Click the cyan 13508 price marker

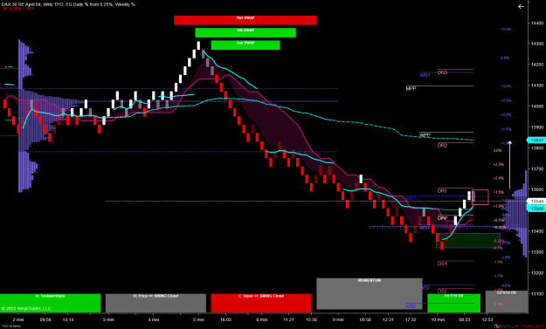pyautogui.click(x=536, y=209)
